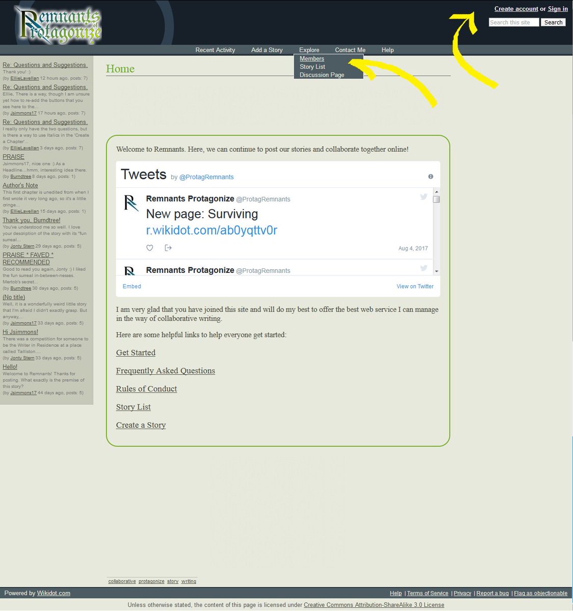Open the Create a Story link

(x=141, y=425)
